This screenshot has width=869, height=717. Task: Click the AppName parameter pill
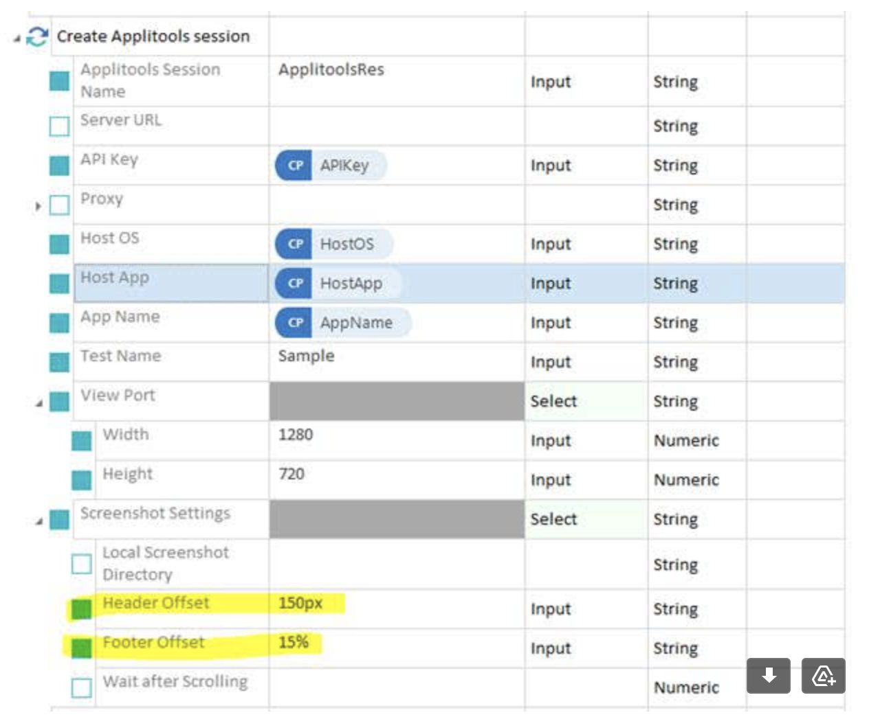pyautogui.click(x=344, y=323)
